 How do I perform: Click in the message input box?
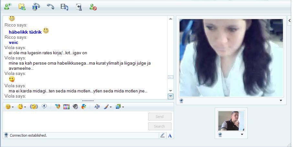(x=75, y=121)
